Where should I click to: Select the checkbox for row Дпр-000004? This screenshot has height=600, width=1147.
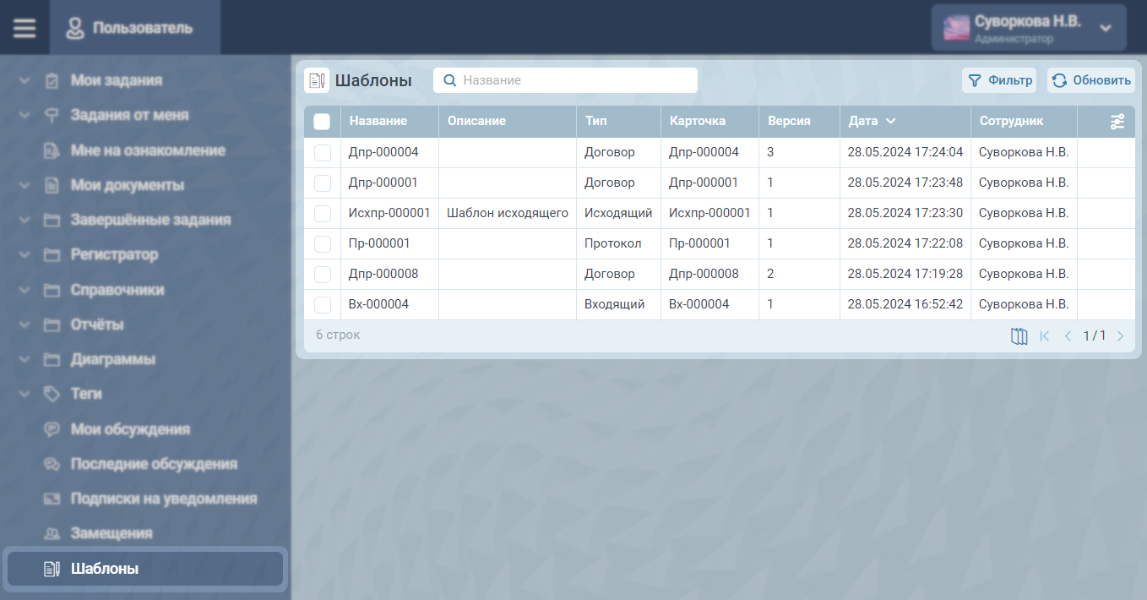pos(322,153)
